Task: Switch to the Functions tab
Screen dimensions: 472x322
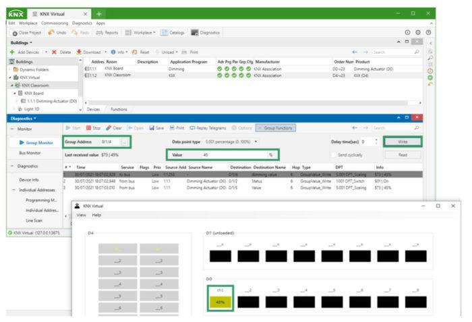Action: [119, 109]
